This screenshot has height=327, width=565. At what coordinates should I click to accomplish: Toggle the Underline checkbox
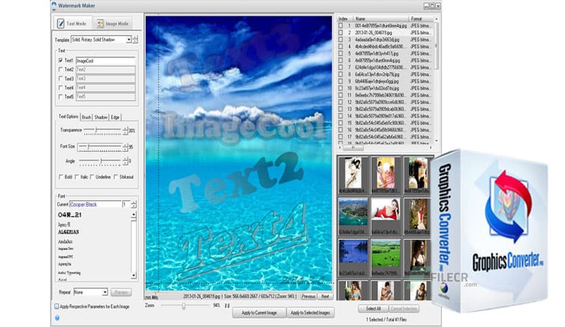click(x=92, y=177)
